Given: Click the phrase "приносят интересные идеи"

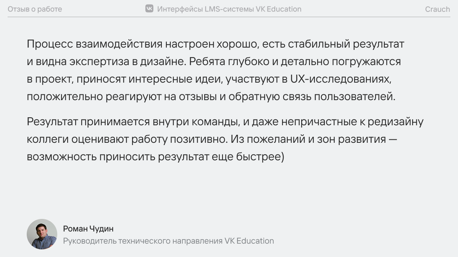Looking at the screenshot, I should click(149, 79).
